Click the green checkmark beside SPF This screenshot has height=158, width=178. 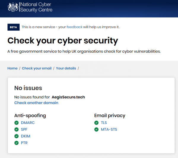17,129
